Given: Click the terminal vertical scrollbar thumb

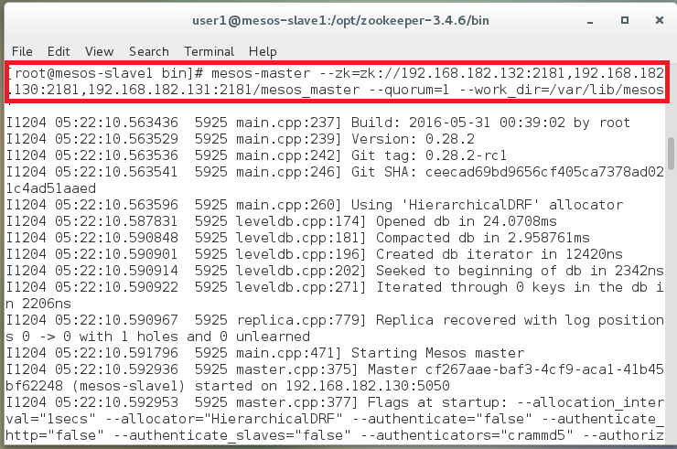Looking at the screenshot, I should (671, 154).
